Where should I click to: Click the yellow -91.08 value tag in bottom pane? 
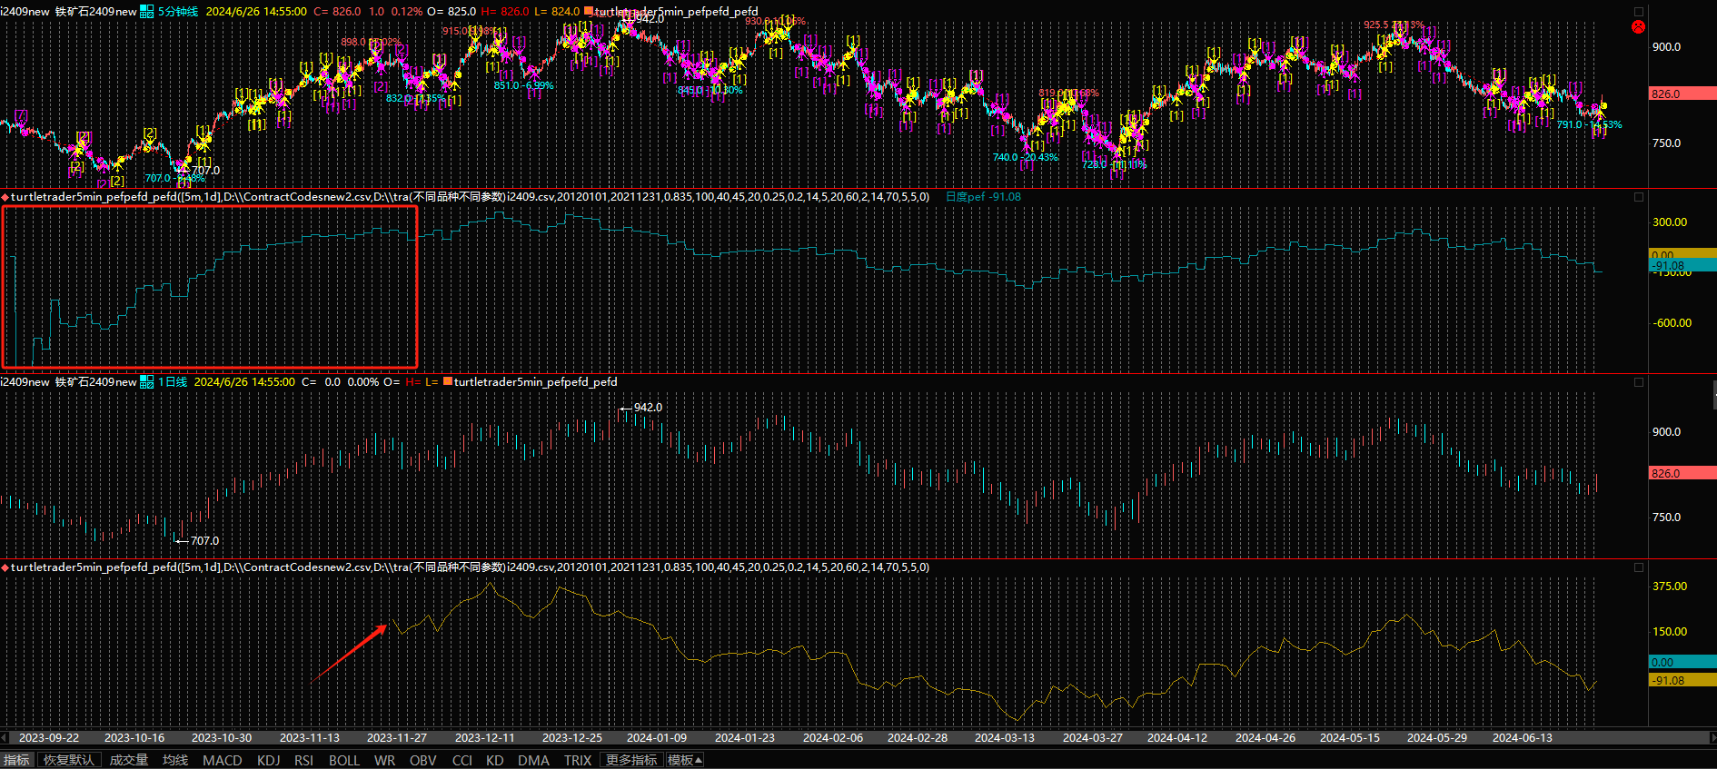1682,680
